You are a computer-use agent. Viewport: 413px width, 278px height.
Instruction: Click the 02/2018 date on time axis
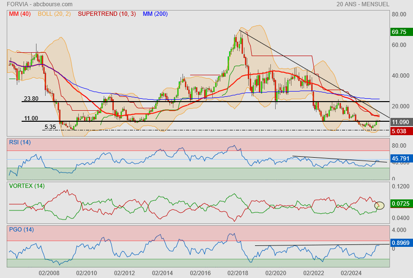click(x=237, y=273)
